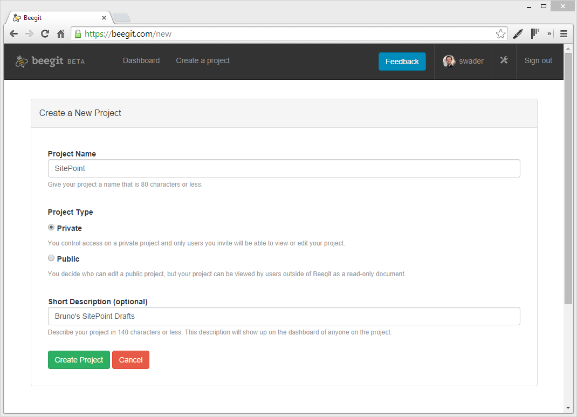This screenshot has width=577, height=417.
Task: Open the browser home page icon
Action: tap(61, 34)
